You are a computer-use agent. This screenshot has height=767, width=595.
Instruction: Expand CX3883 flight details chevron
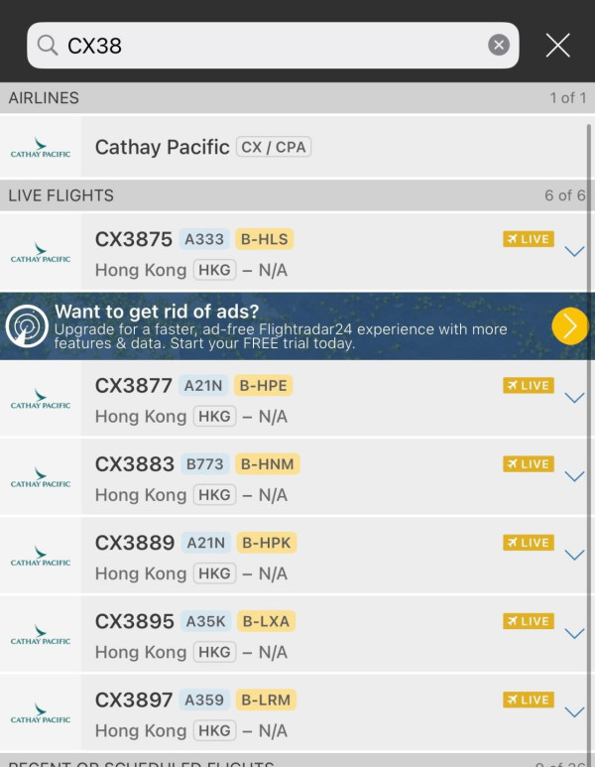click(x=573, y=476)
